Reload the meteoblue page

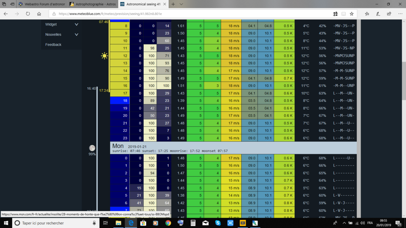pyautogui.click(x=28, y=14)
